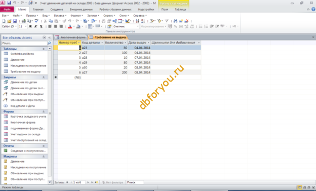Click the Gridlines icon
The width and height of the screenshot is (316, 191).
90,26
